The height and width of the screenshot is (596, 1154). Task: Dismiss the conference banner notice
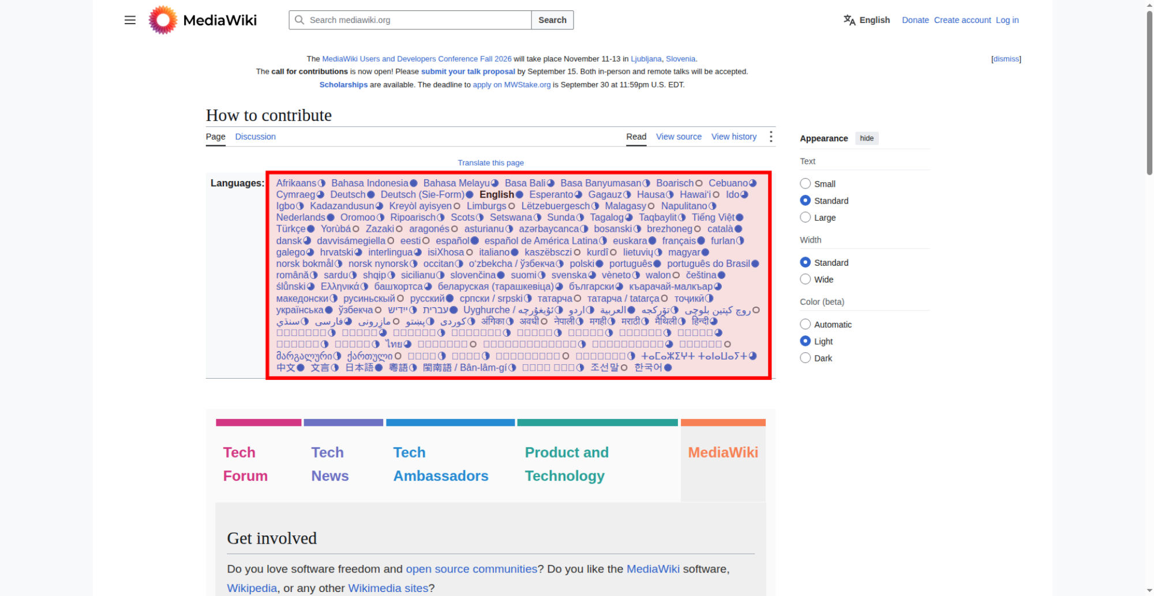click(x=1006, y=59)
